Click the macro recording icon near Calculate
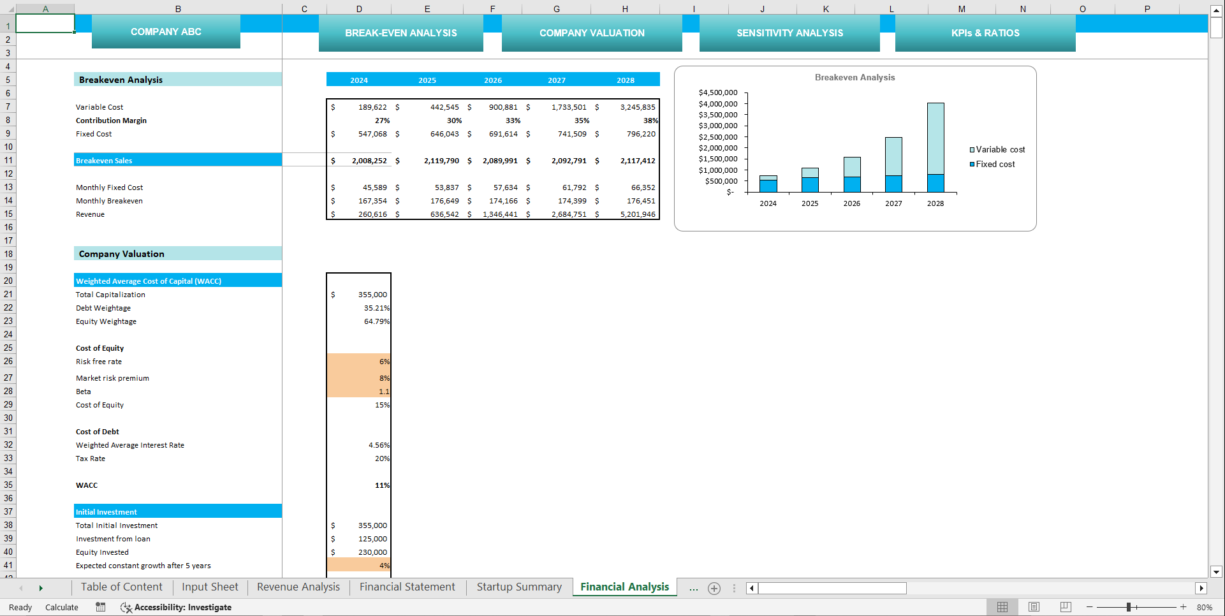Image resolution: width=1225 pixels, height=616 pixels. (x=100, y=607)
